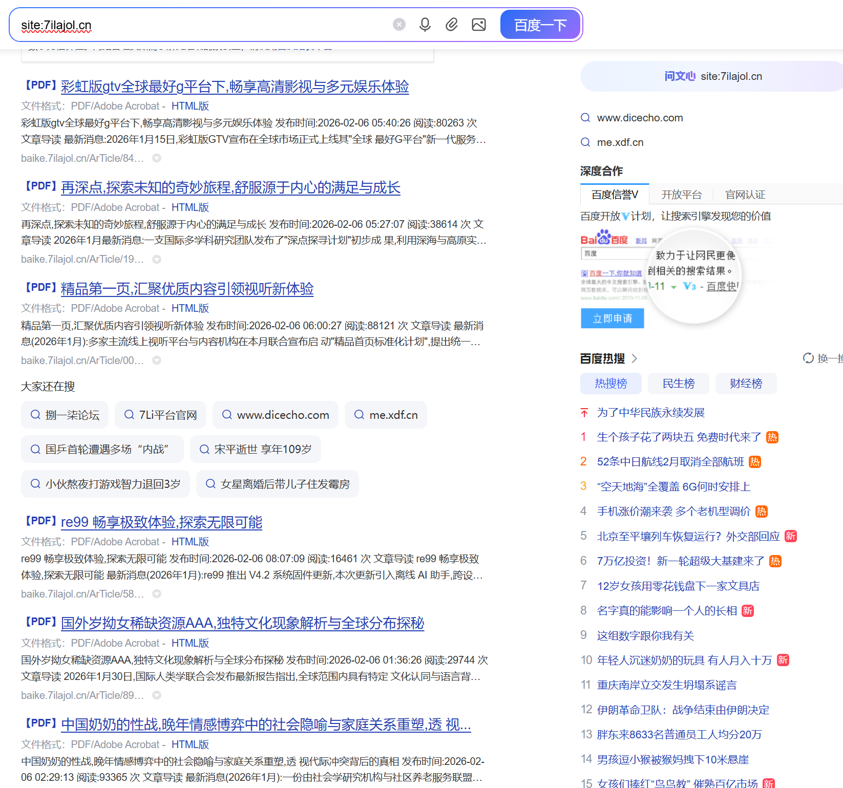The image size is (843, 788).
Task: Click the 立即申请 button
Action: point(612,318)
